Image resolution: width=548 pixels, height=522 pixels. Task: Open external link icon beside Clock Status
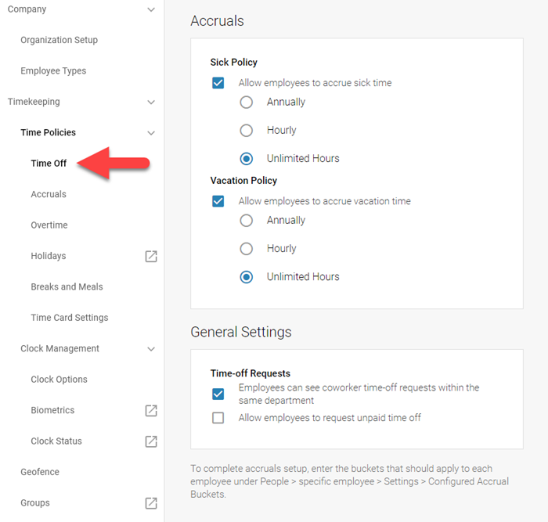point(151,441)
